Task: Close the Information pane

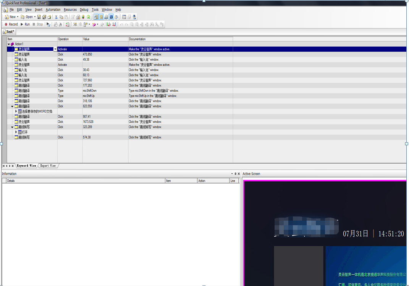Action: [x=239, y=174]
